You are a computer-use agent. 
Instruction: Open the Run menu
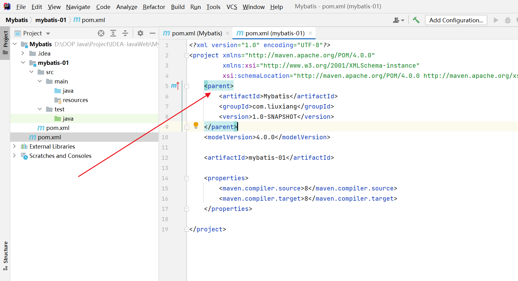click(196, 7)
